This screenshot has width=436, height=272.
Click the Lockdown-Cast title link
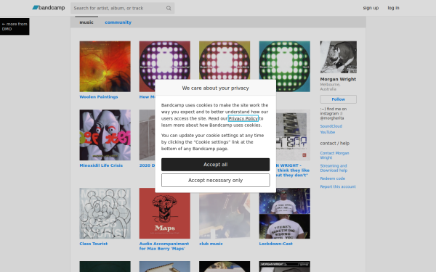click(276, 244)
